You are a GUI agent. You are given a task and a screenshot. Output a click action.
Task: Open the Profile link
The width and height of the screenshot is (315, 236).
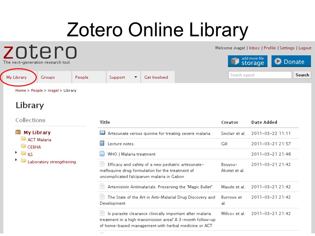270,48
